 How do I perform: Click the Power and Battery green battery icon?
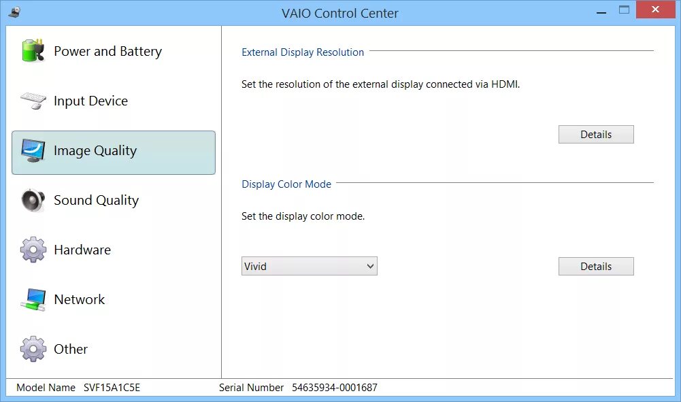(33, 51)
